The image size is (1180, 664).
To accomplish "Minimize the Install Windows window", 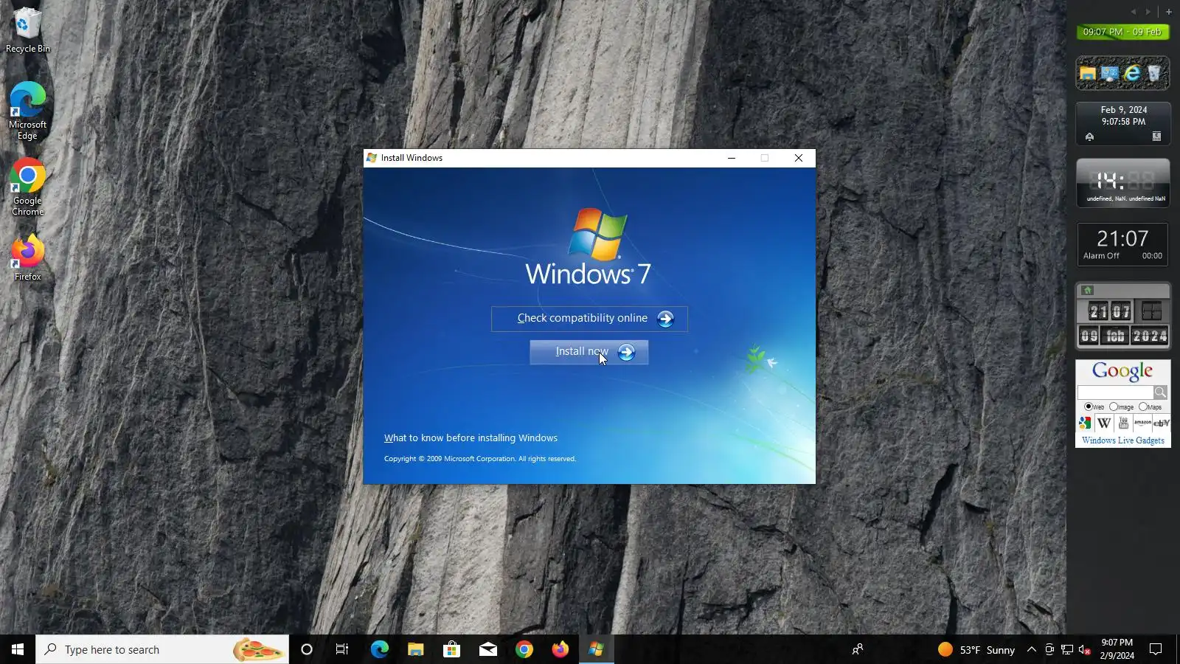I will [732, 158].
